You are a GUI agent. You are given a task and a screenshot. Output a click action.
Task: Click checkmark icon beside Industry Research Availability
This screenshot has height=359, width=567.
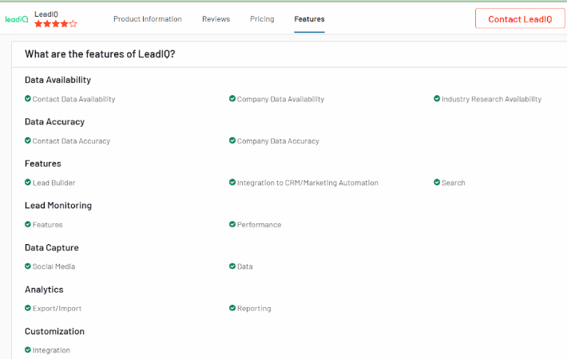click(x=437, y=99)
